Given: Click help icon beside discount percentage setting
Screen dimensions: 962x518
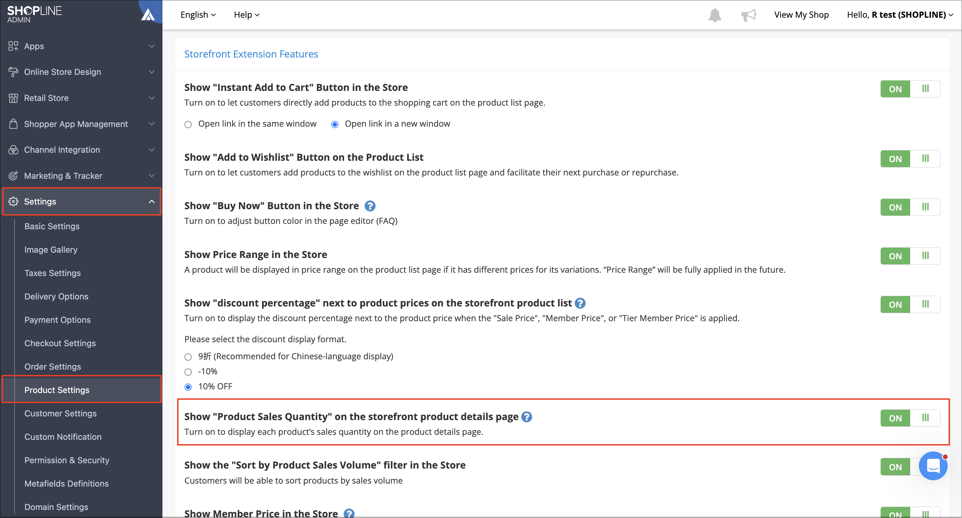Looking at the screenshot, I should [x=580, y=303].
